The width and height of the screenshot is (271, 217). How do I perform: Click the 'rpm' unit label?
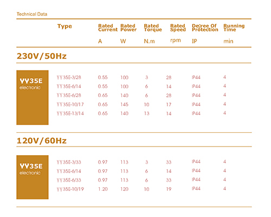tap(176, 41)
